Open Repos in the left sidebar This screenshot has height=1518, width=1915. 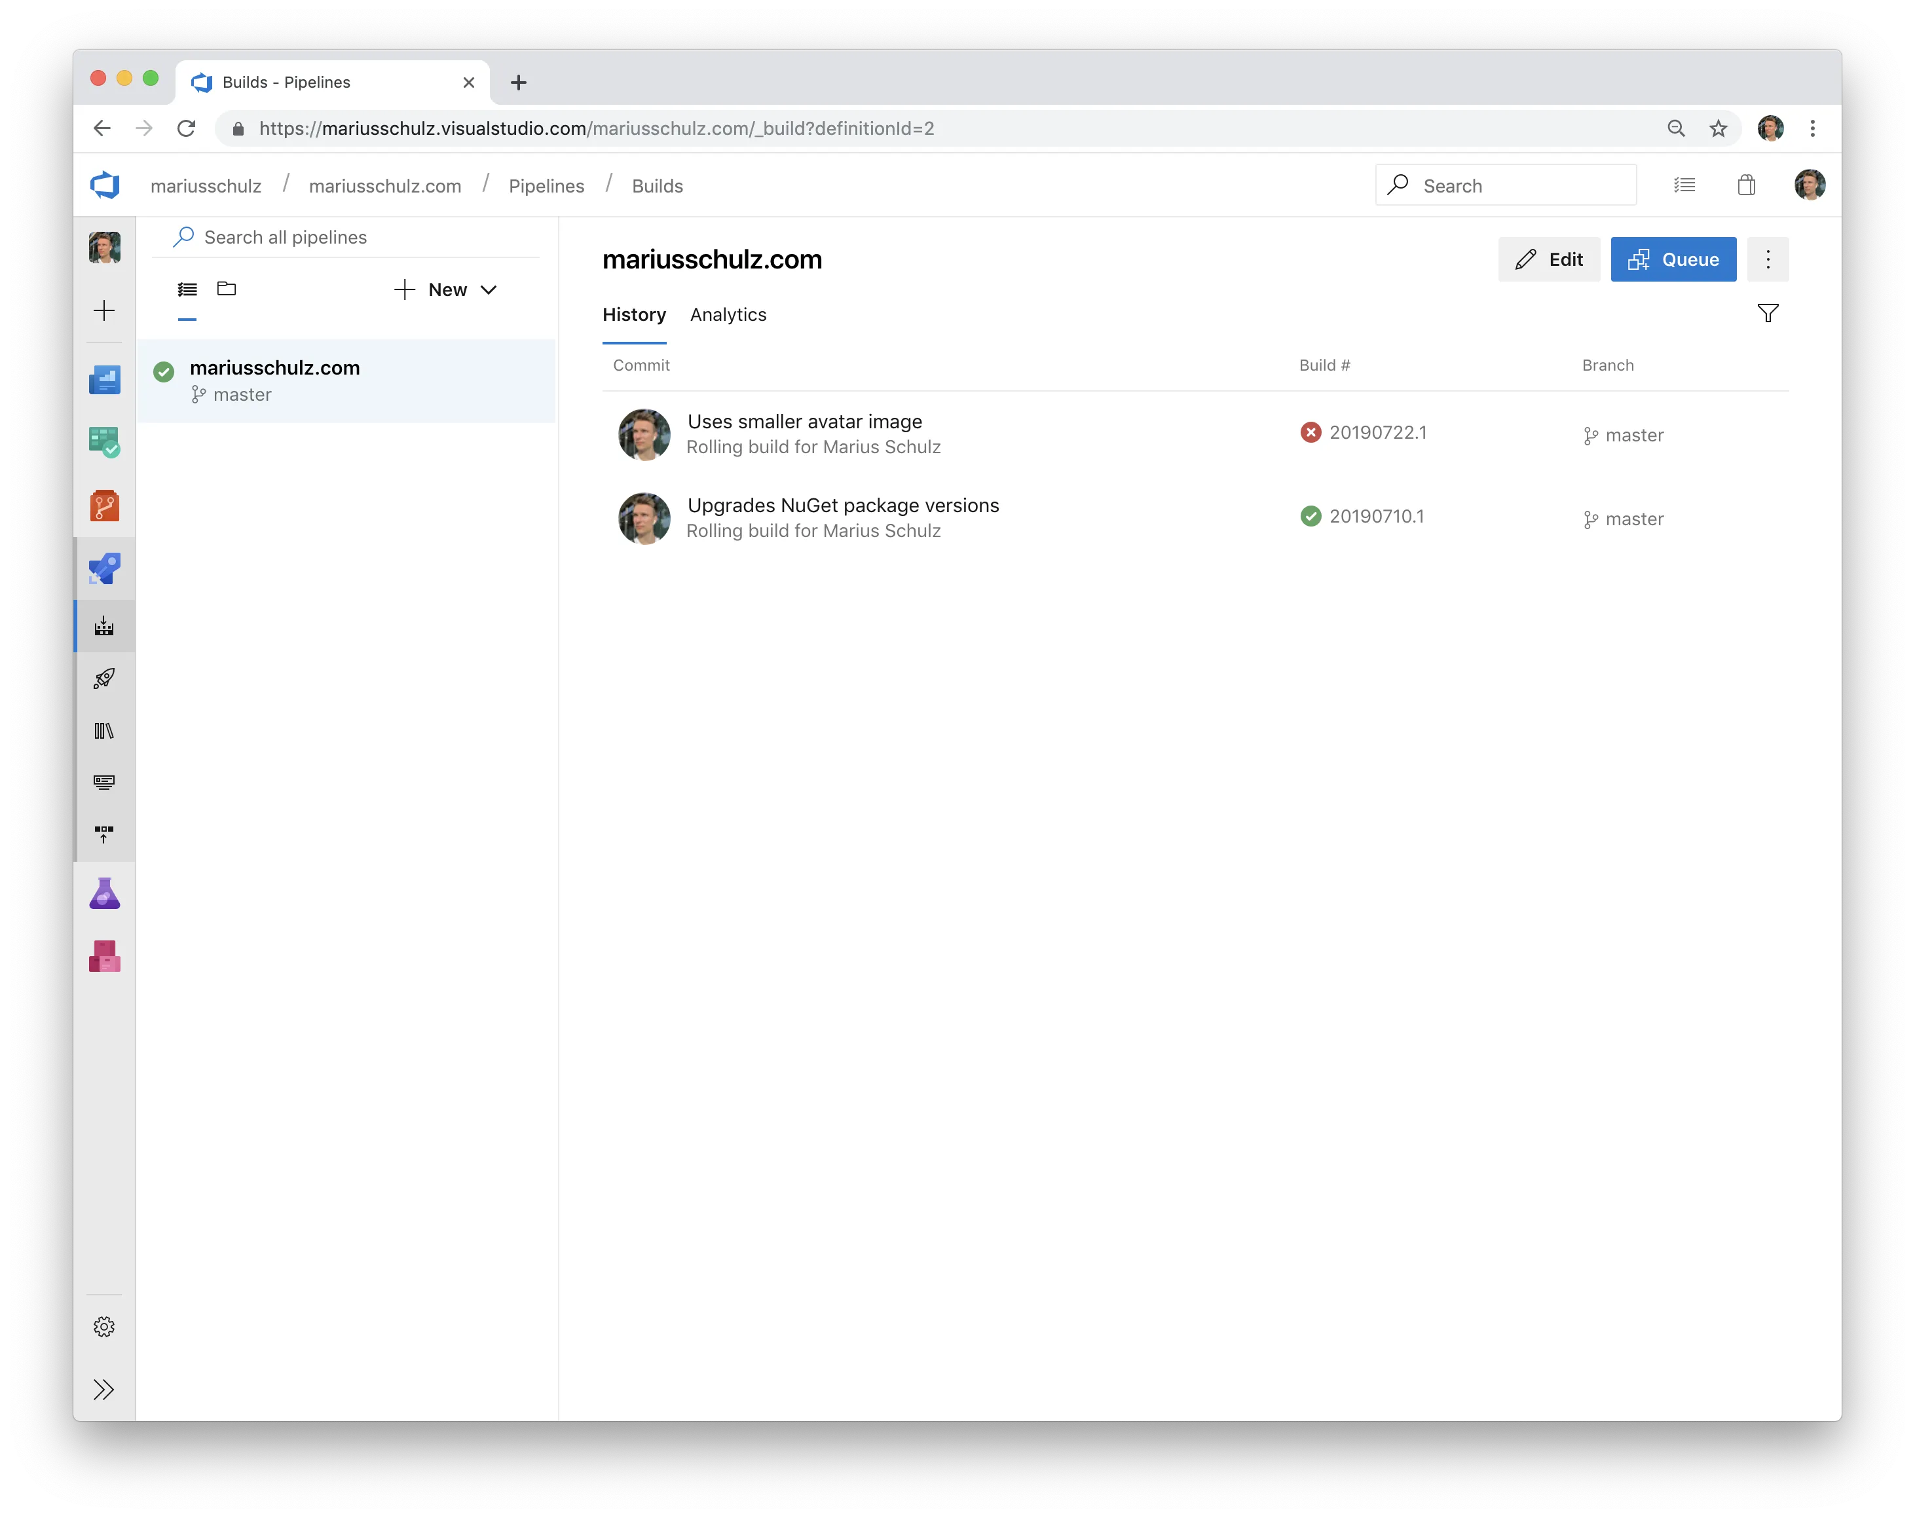(x=104, y=504)
